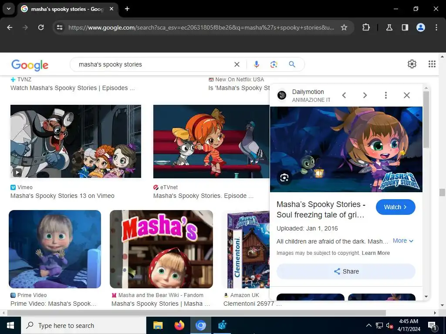
Task: Open Prime Video: Masha's Spook result text
Action: [54, 304]
